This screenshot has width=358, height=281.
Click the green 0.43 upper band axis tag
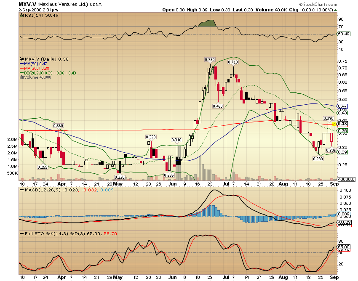[342, 113]
